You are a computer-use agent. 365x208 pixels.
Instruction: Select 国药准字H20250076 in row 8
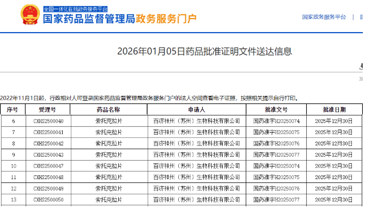point(276,143)
